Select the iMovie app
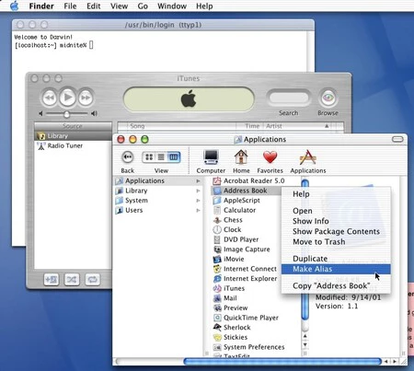This screenshot has height=371, width=414. pyautogui.click(x=229, y=260)
